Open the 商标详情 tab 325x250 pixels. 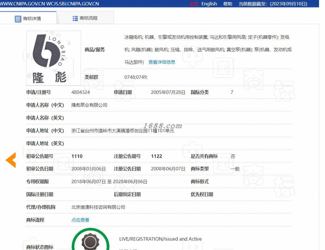point(28,18)
